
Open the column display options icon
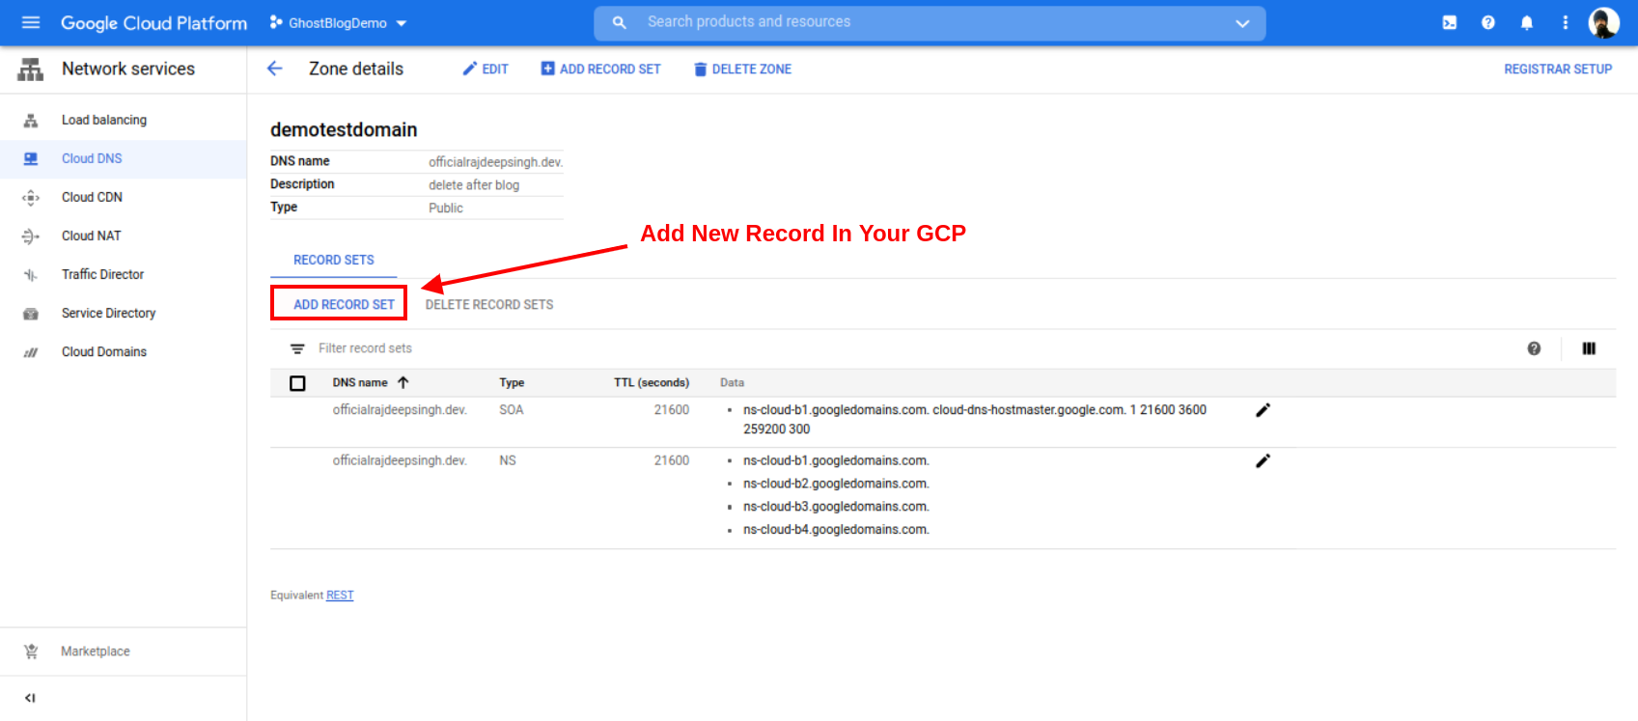pyautogui.click(x=1589, y=348)
